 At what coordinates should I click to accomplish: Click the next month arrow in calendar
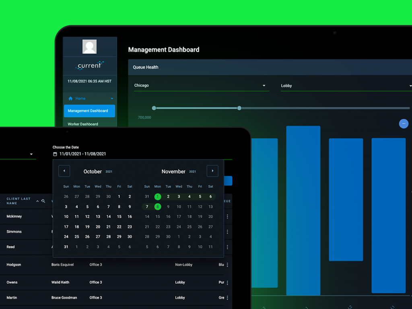tap(212, 171)
